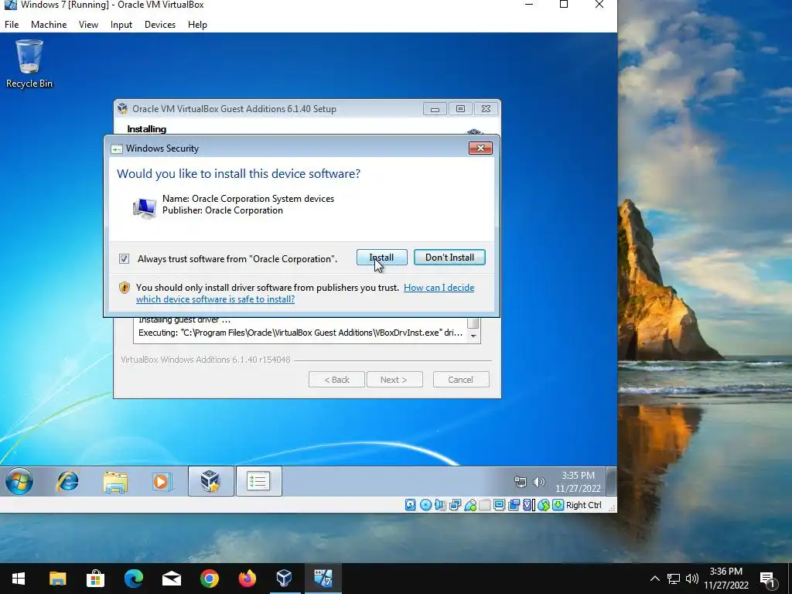Click the Windows 7 Start orb

tap(19, 481)
